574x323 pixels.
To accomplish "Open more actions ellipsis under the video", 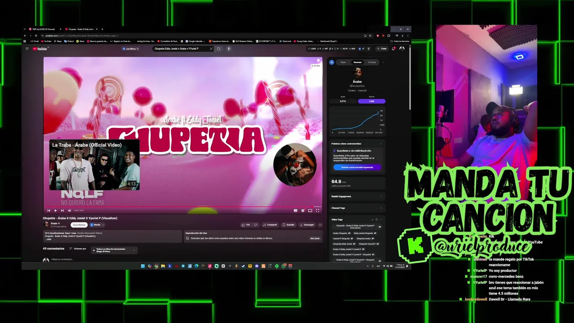I will tap(320, 225).
